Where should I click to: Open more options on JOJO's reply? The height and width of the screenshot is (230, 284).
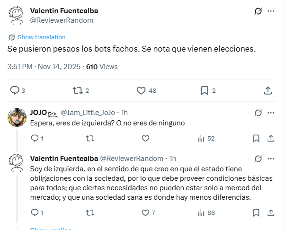(271, 113)
